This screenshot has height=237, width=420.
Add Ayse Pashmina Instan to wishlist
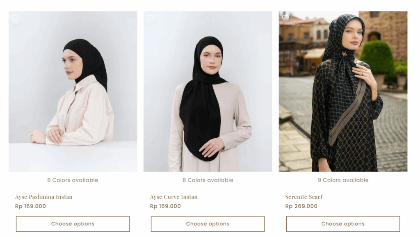15,18
